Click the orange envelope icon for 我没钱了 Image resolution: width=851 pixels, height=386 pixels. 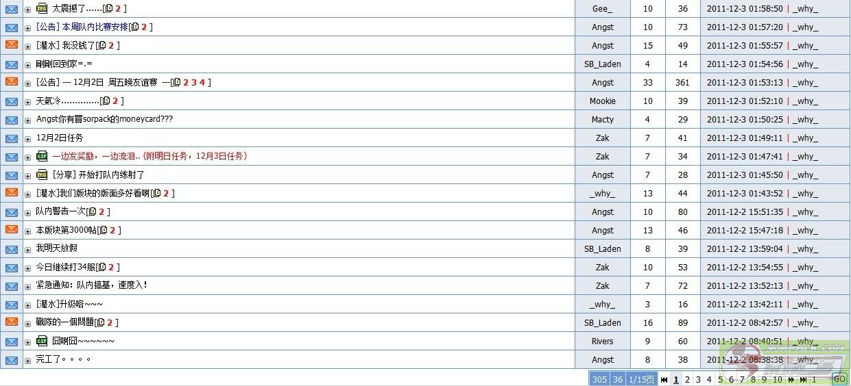(x=12, y=45)
